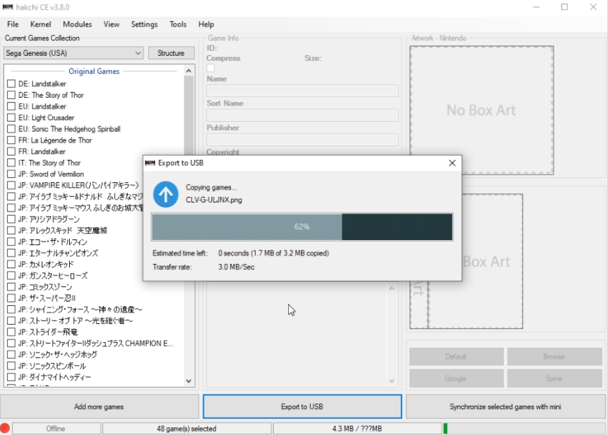Select JP: VAMPIRE KILLER game row

pos(78,185)
